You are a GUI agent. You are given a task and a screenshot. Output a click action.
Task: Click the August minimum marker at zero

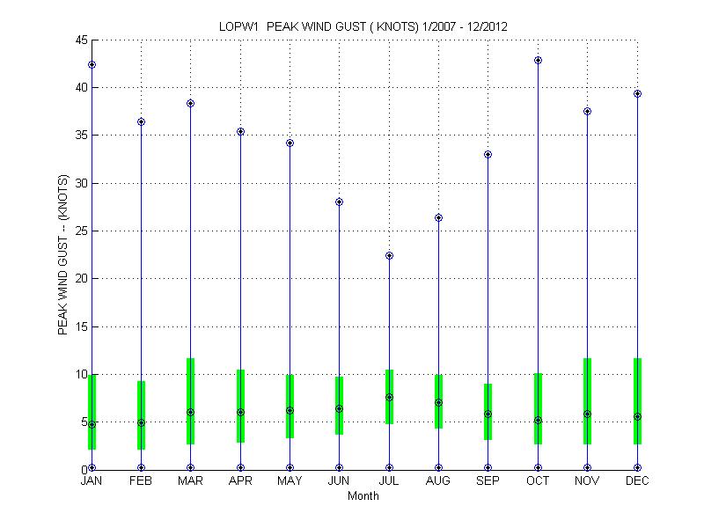tap(438, 467)
